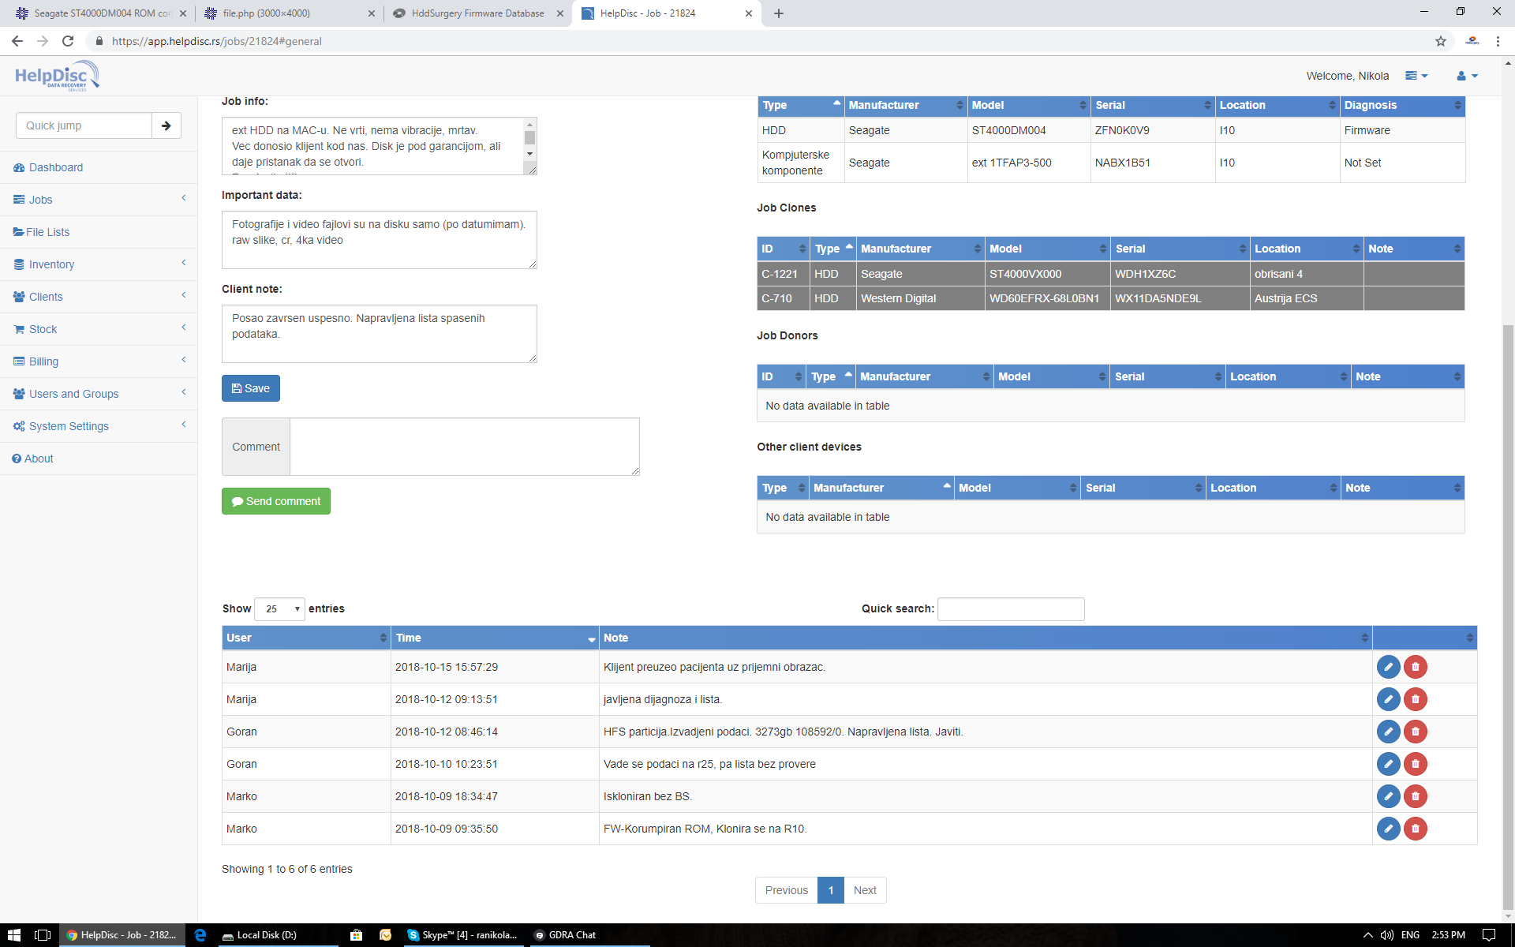Expand the Billing sidebar menu

99,361
